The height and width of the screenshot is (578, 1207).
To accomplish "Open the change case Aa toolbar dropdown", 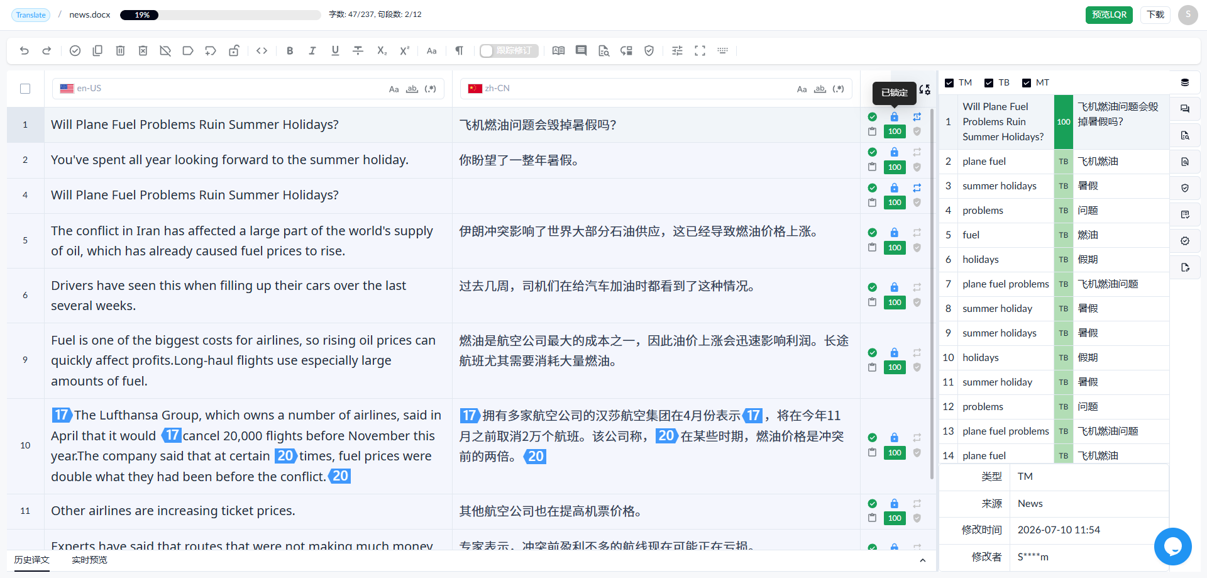I will coord(432,51).
